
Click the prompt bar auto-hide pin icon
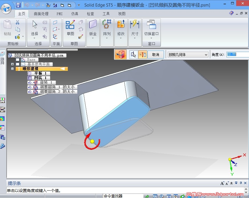pyautogui.click(x=241, y=183)
